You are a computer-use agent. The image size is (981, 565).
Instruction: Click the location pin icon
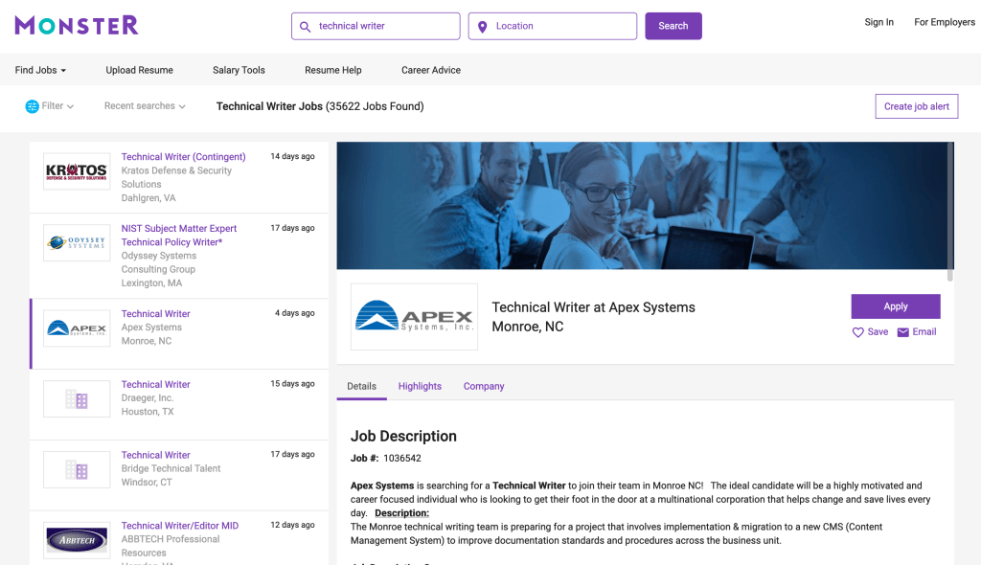pyautogui.click(x=482, y=27)
